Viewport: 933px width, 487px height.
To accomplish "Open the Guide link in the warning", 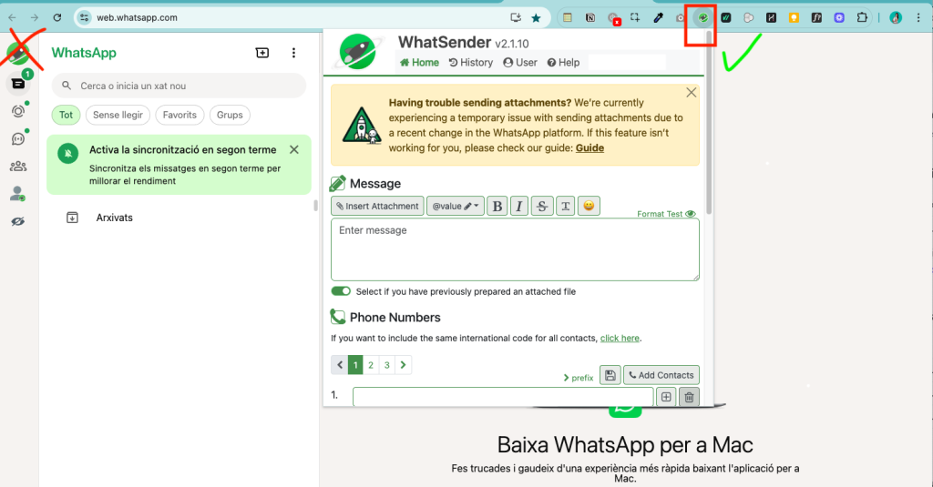I will pos(590,148).
